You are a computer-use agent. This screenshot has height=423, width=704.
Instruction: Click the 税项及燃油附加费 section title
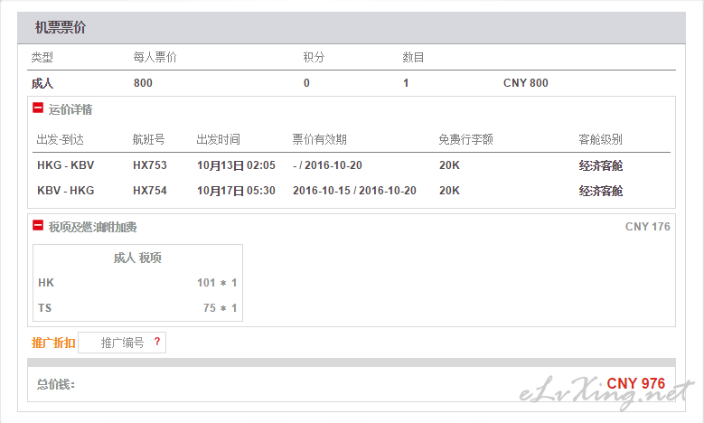[x=93, y=227]
